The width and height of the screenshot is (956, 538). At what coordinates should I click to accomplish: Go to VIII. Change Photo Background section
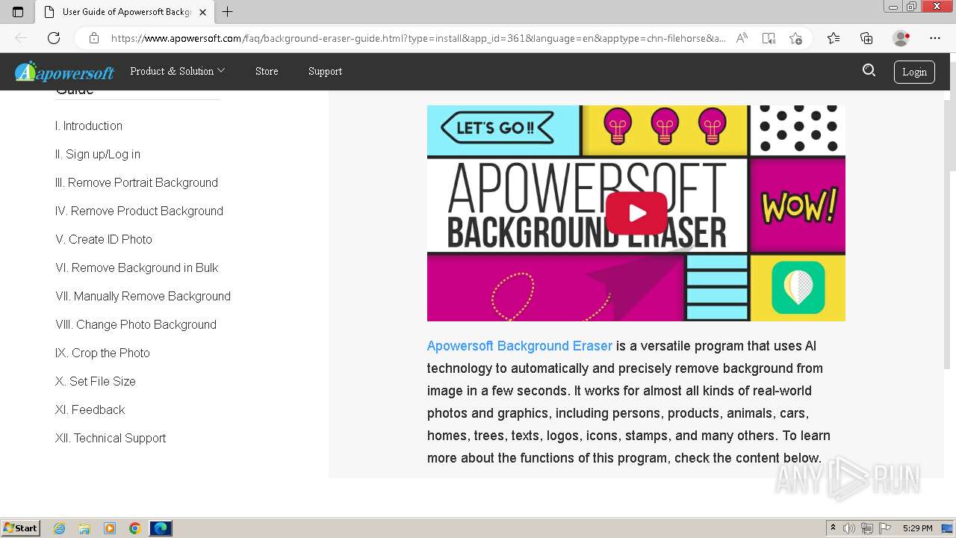tap(136, 324)
